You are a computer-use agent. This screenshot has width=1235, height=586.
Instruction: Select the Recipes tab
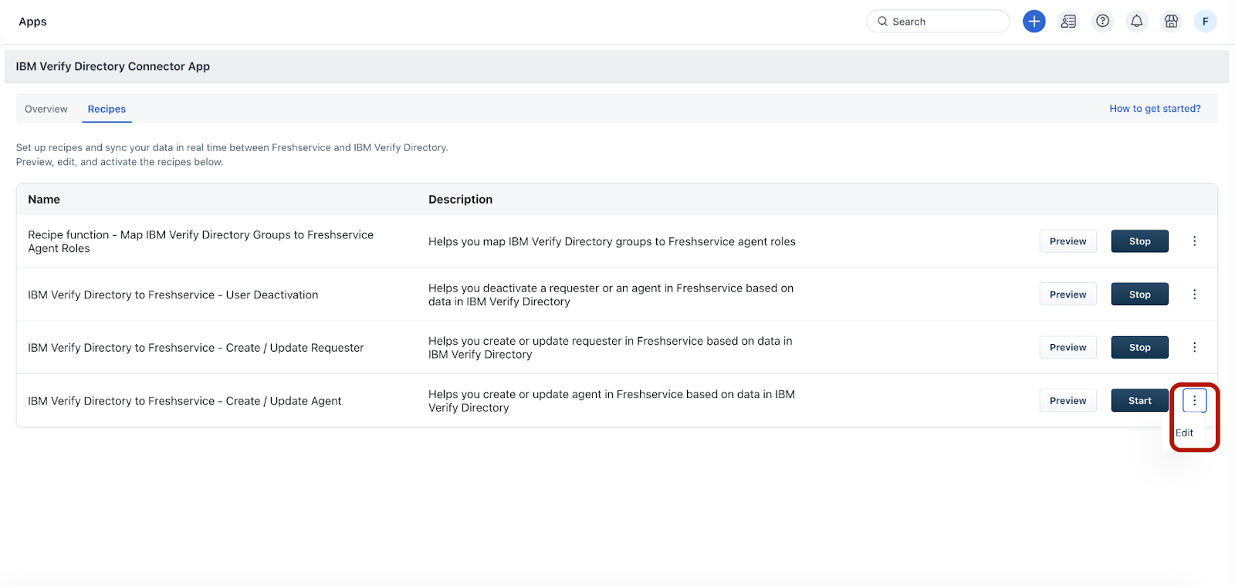(107, 109)
